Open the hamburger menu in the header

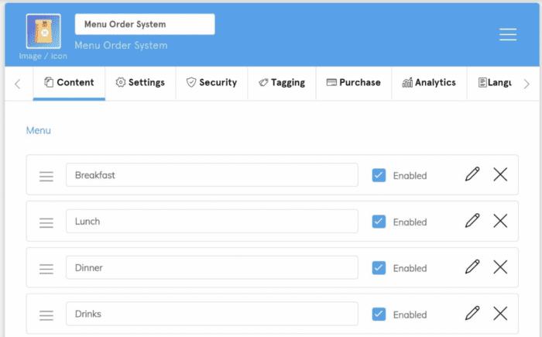pyautogui.click(x=508, y=34)
